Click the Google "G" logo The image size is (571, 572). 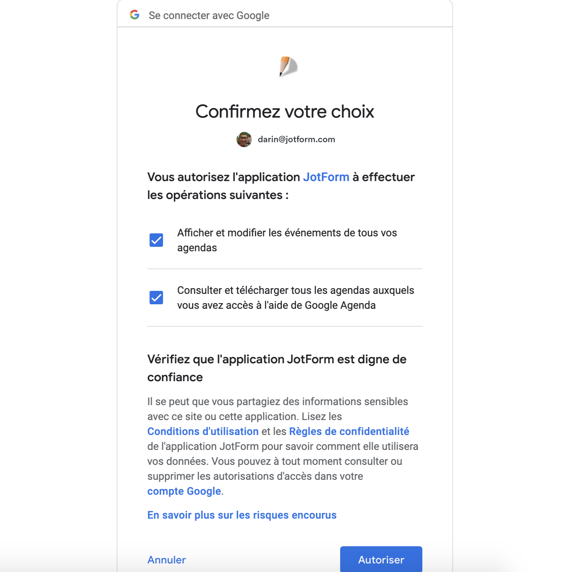(135, 15)
